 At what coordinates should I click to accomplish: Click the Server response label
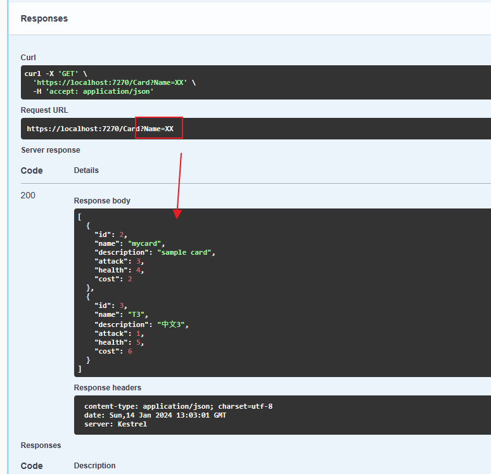point(51,150)
